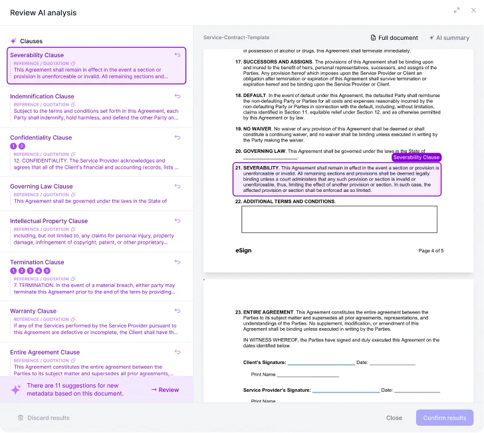484x433 pixels.
Task: Click the sparkle icon next to Clauses
Action: (13, 41)
